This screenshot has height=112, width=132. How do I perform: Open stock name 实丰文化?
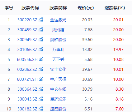click(58, 69)
